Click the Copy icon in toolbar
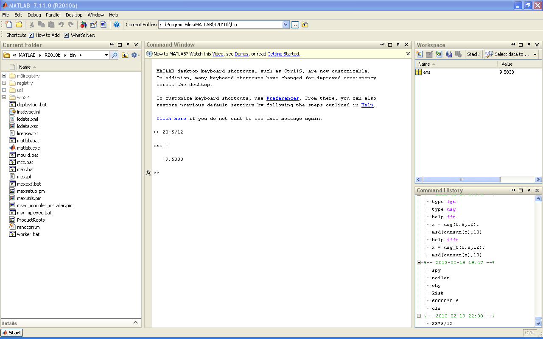This screenshot has height=339, width=543. point(41,25)
